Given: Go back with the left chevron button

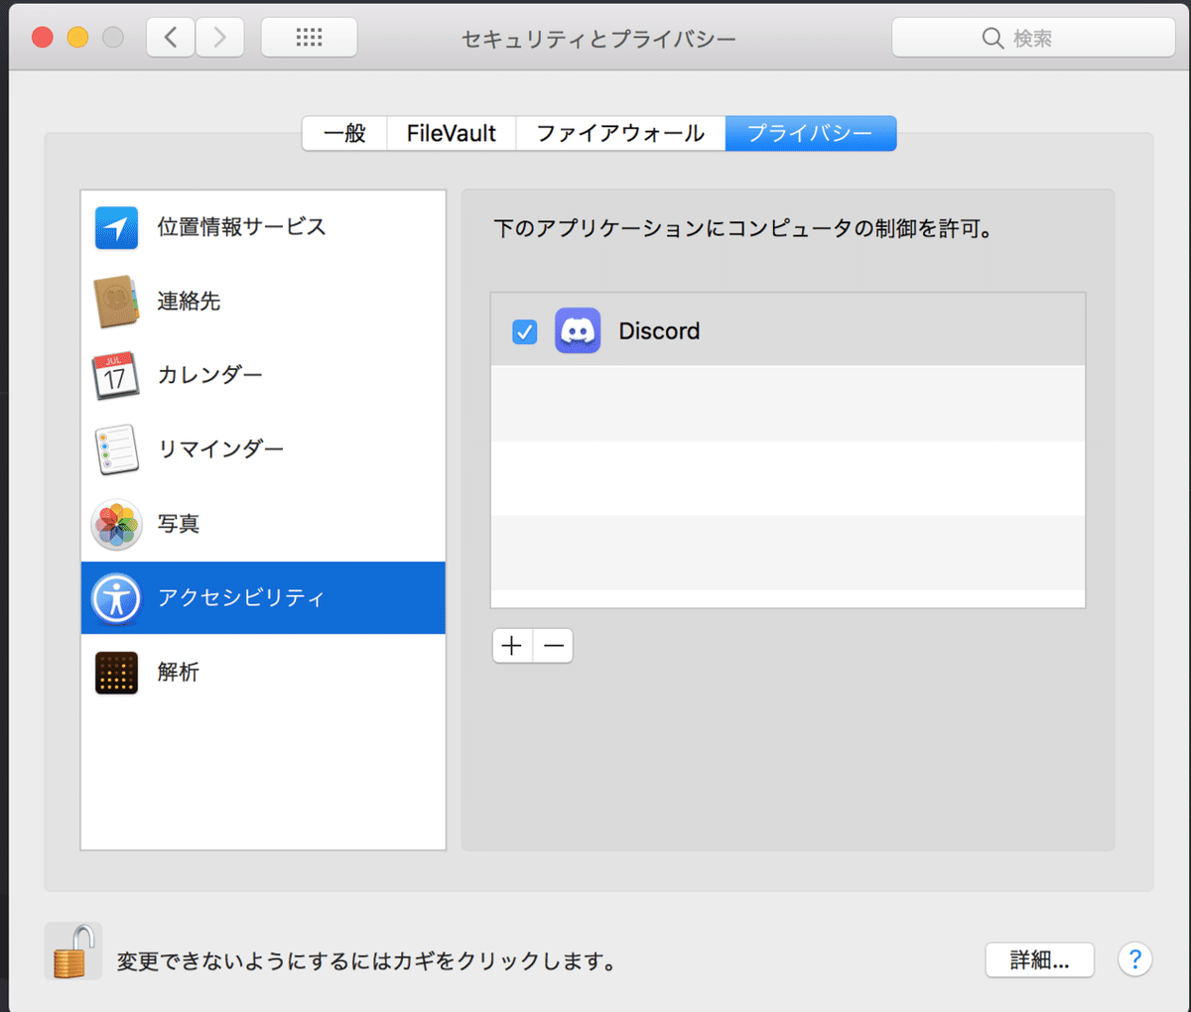Looking at the screenshot, I should pos(171,38).
